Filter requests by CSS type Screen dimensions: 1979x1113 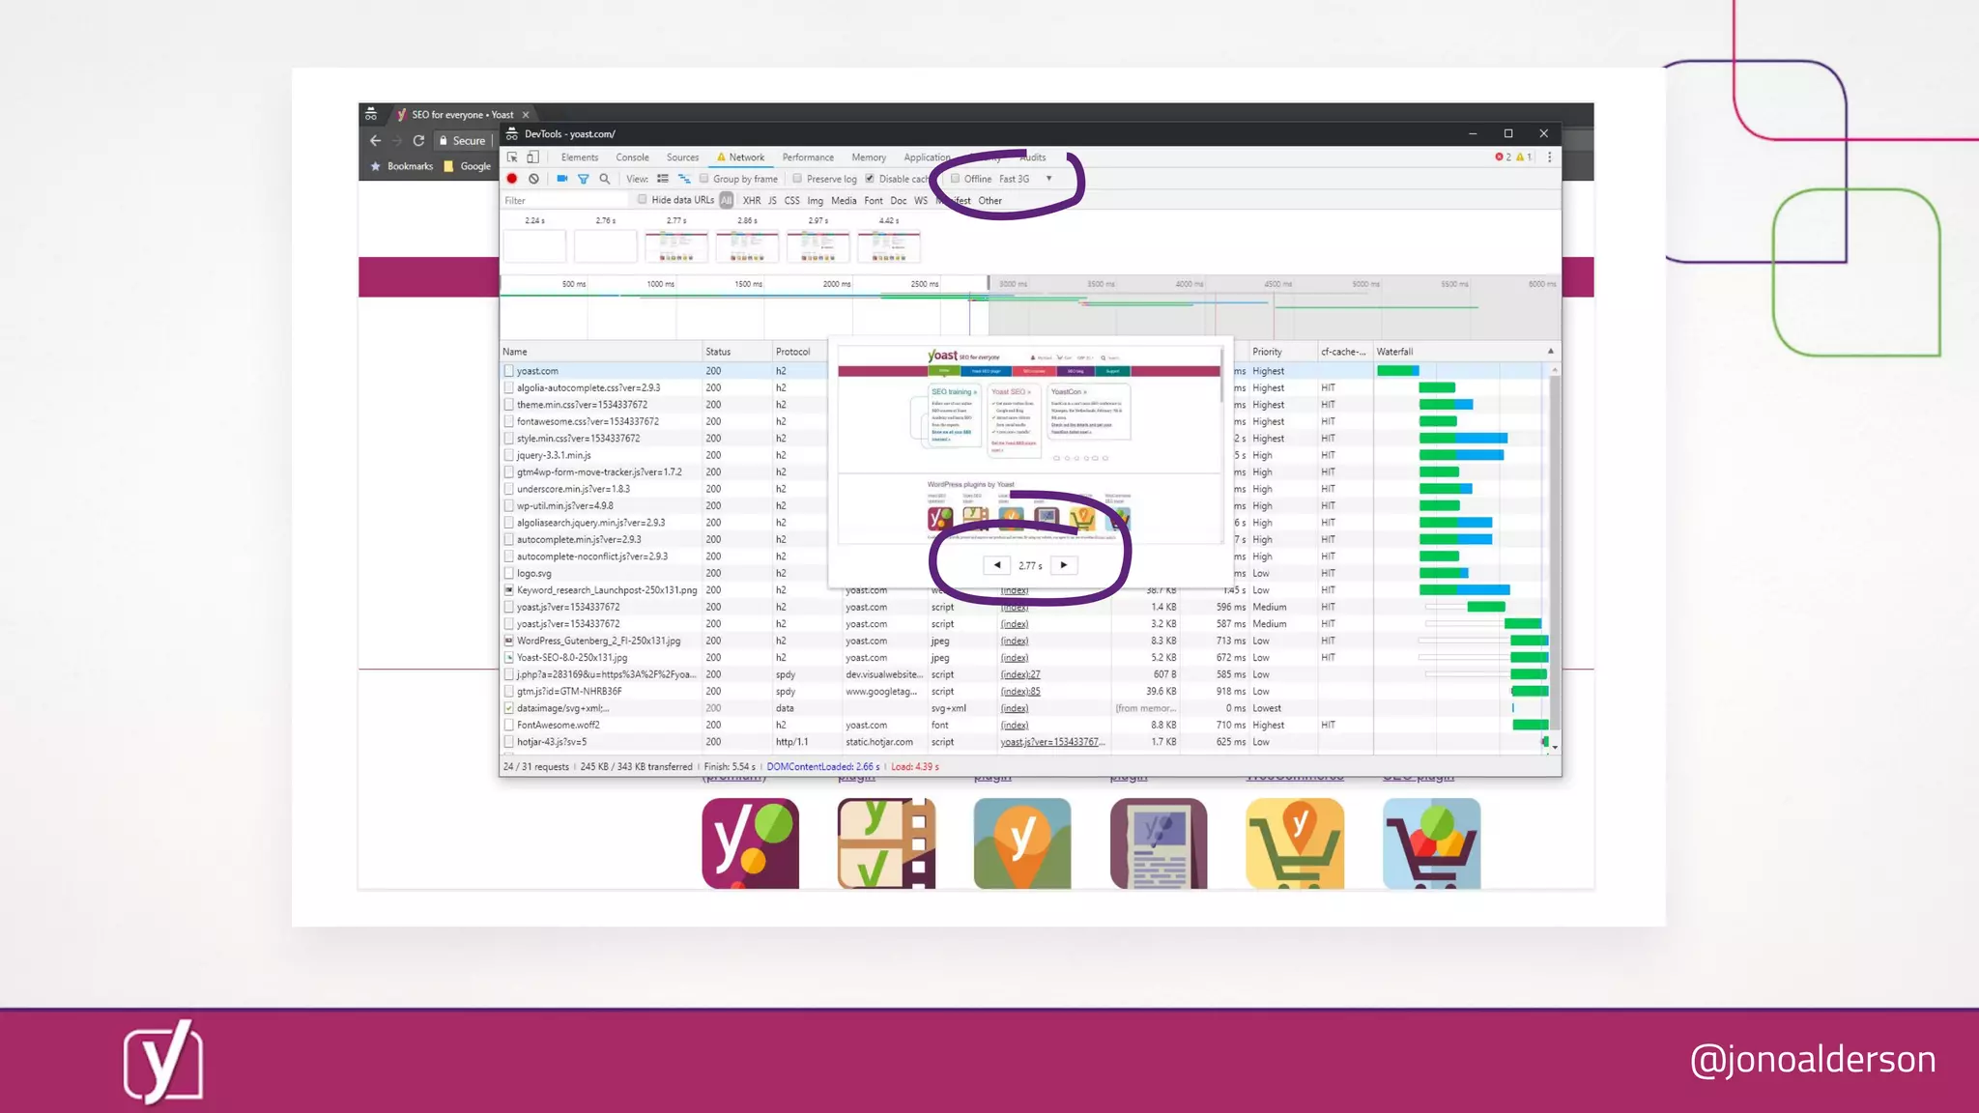(791, 201)
